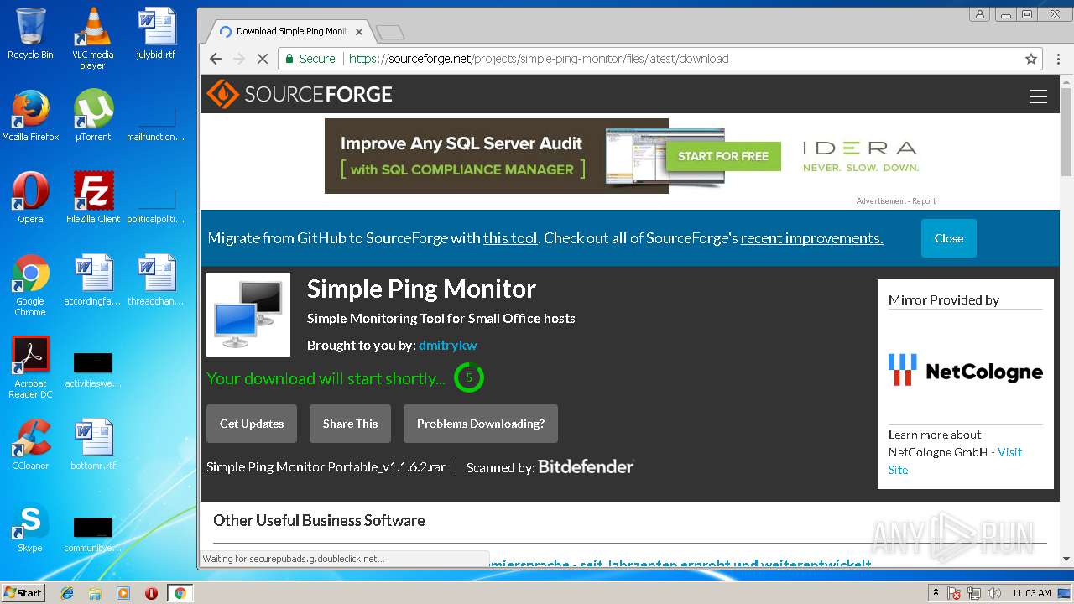The height and width of the screenshot is (604, 1074).
Task: Click Opera icon in taskbar
Action: tap(152, 593)
